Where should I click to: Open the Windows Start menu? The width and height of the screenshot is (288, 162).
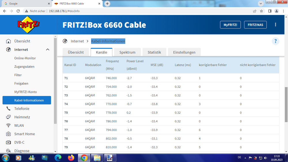pos(5,158)
